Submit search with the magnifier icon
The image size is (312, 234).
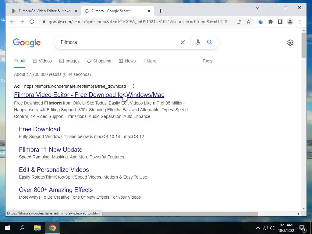pyautogui.click(x=210, y=42)
